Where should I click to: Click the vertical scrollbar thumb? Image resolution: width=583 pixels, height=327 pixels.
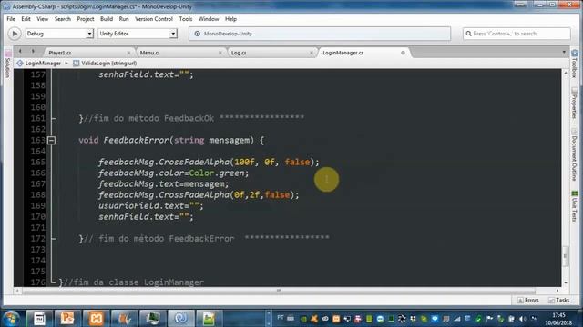coord(566,256)
